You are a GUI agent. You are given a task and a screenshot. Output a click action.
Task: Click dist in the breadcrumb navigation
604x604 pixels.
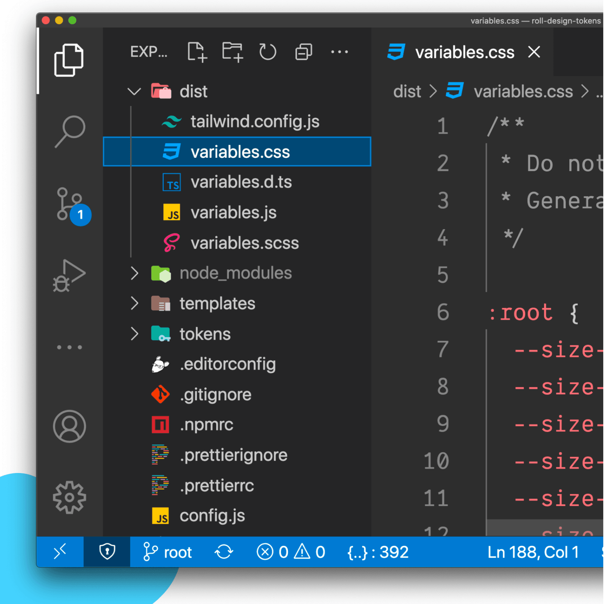[407, 91]
